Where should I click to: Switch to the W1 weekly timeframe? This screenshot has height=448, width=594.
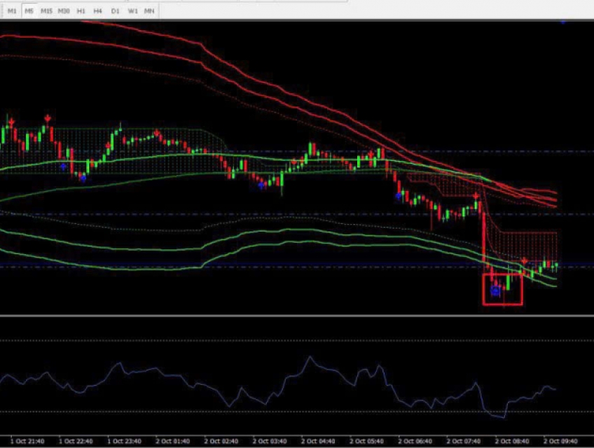pyautogui.click(x=132, y=11)
